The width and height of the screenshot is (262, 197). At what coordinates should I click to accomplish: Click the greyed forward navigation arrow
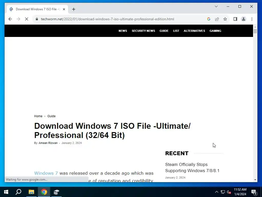coord(18,19)
